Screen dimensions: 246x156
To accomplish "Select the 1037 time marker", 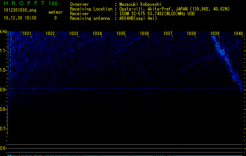I will coord(168,33).
